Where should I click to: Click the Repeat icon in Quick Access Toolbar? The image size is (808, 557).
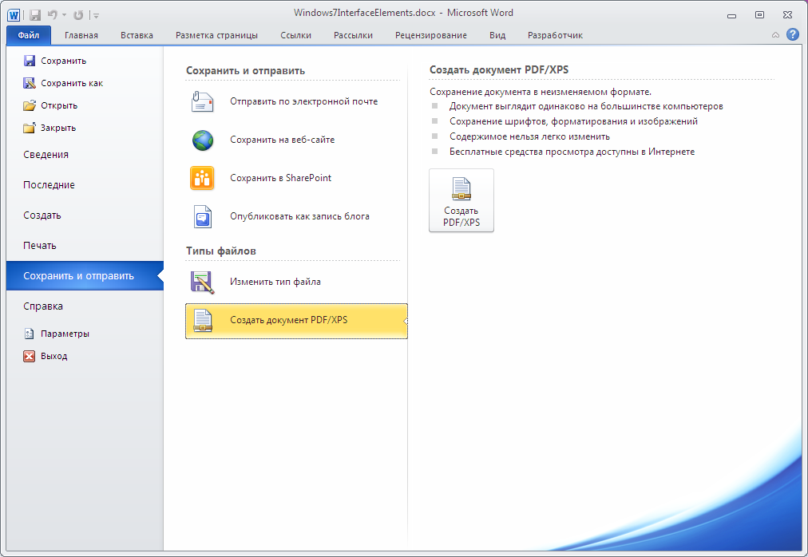78,15
